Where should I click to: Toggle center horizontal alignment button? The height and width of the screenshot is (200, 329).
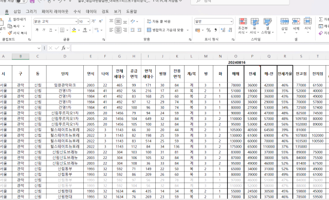pos(118,30)
